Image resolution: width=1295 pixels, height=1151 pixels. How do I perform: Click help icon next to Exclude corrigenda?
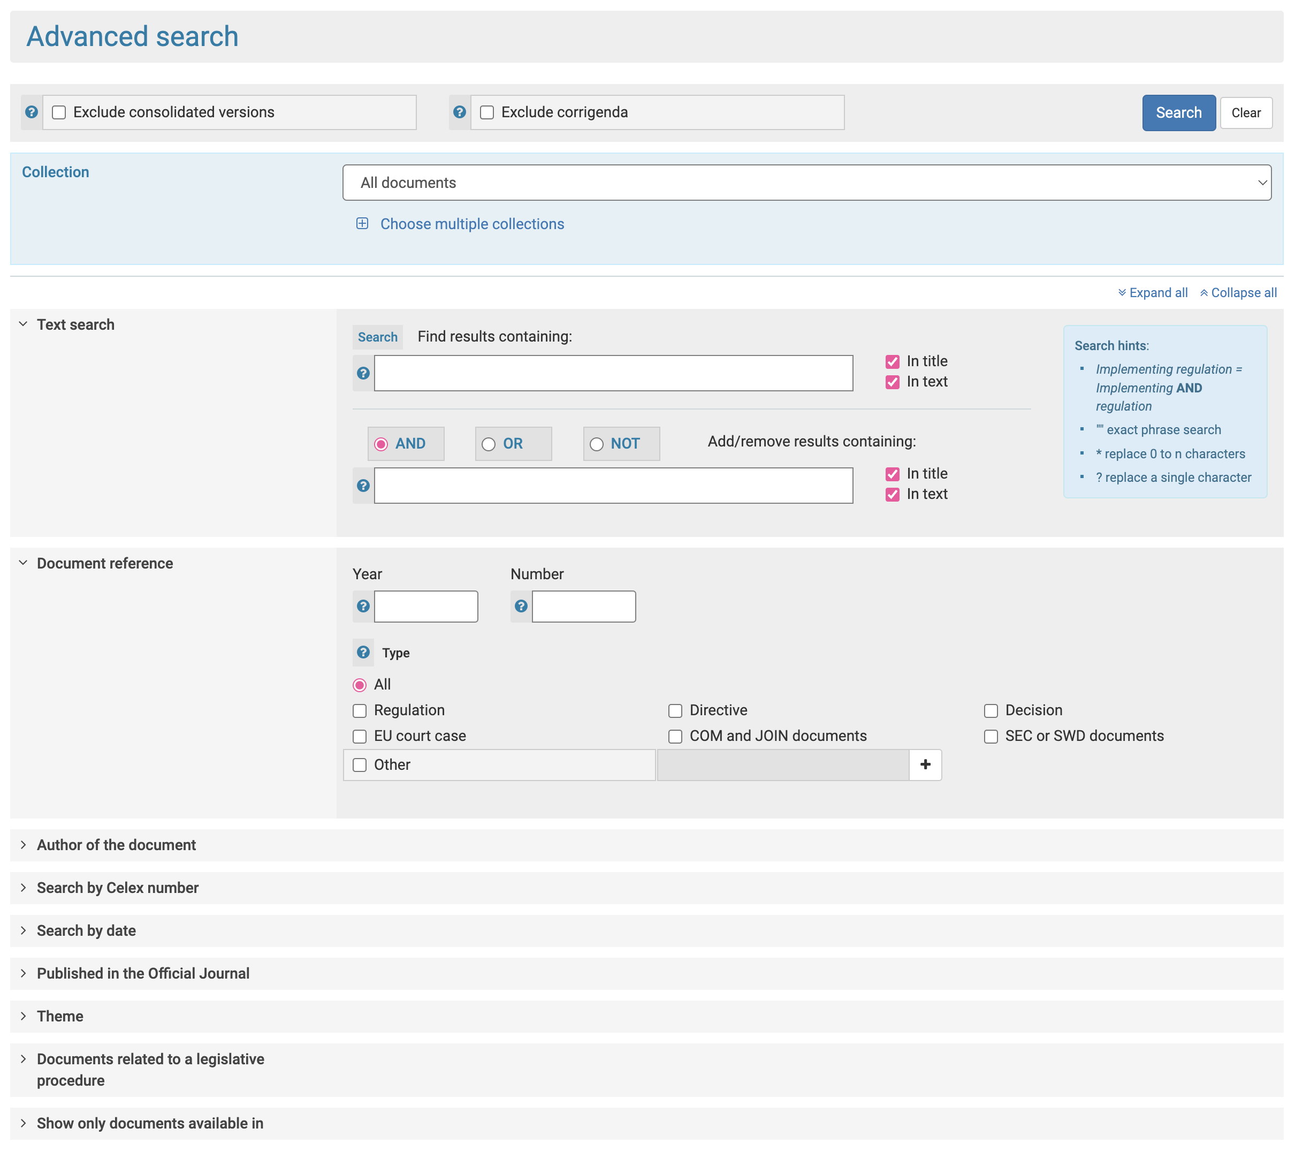coord(459,112)
